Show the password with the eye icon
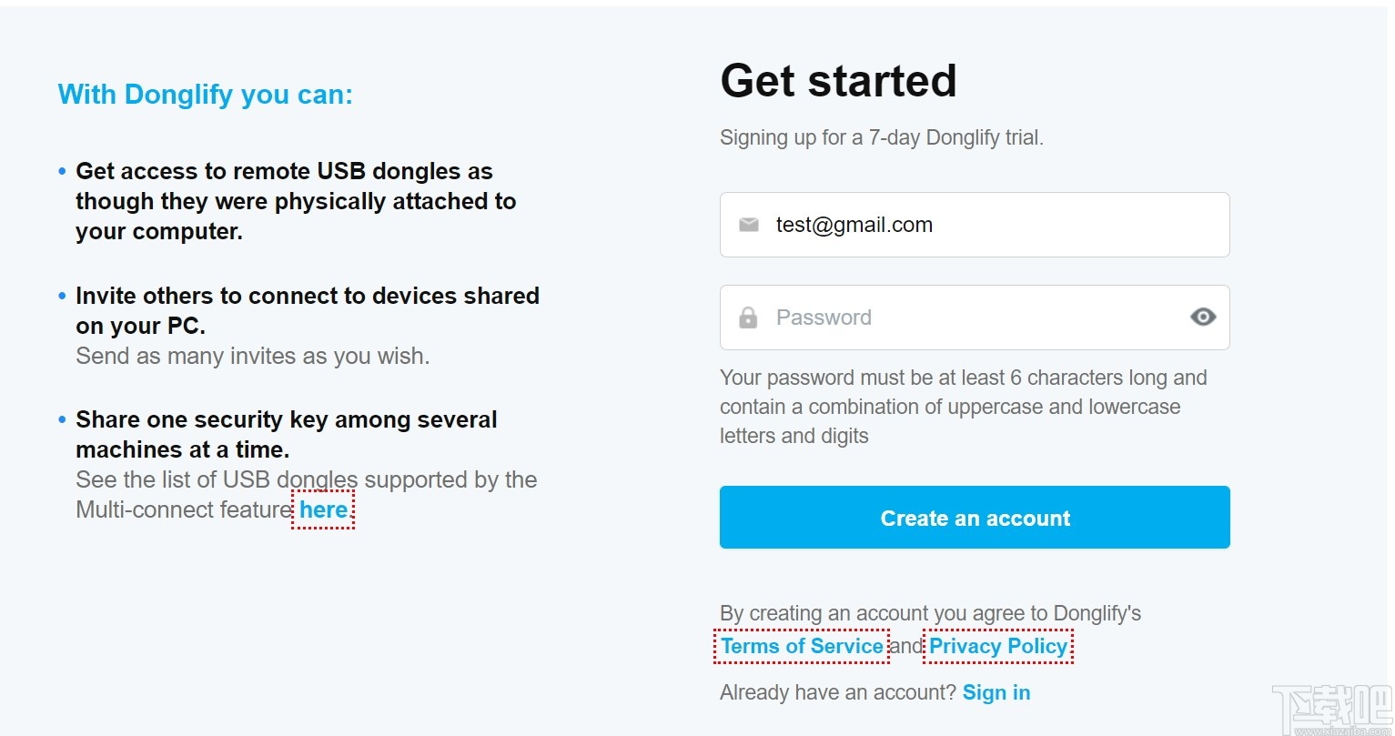This screenshot has height=736, width=1395. [1203, 317]
